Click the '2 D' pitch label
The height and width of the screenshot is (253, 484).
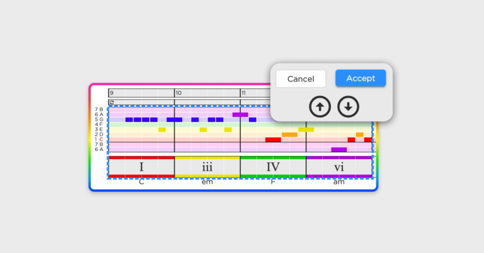click(99, 134)
